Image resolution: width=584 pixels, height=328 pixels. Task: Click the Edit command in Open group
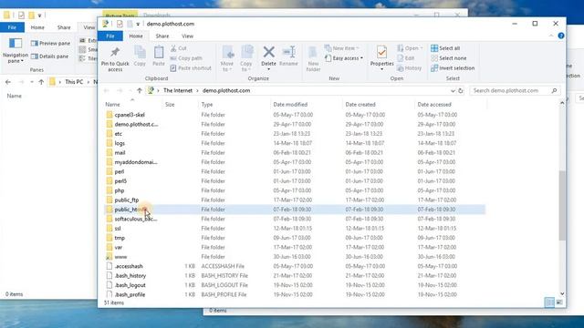(x=406, y=58)
